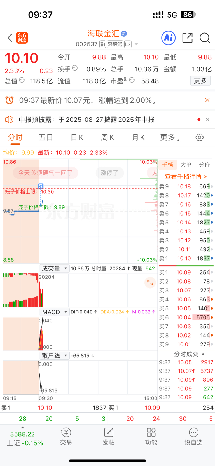
Task: Tap the 融 margin tag
Action: tap(102, 44)
